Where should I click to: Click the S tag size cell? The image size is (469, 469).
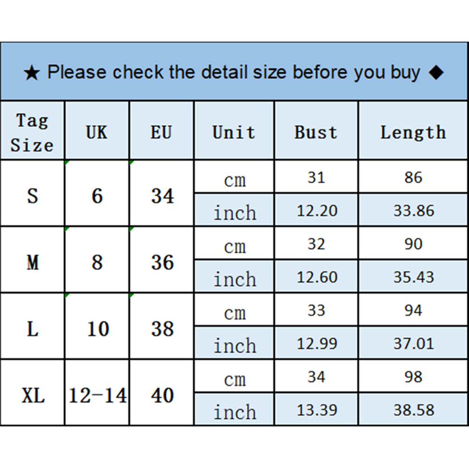pos(32,195)
